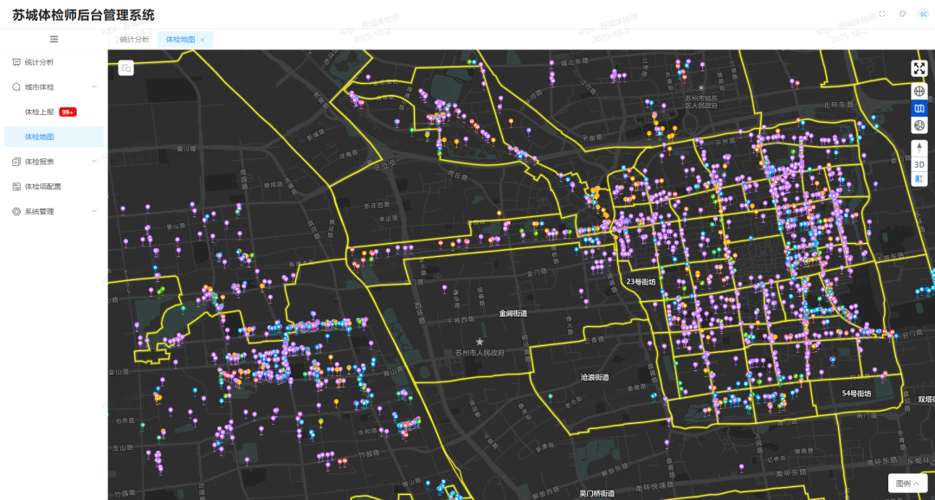The height and width of the screenshot is (500, 935).
Task: Click the map fullscreen expand icon
Action: [x=919, y=68]
